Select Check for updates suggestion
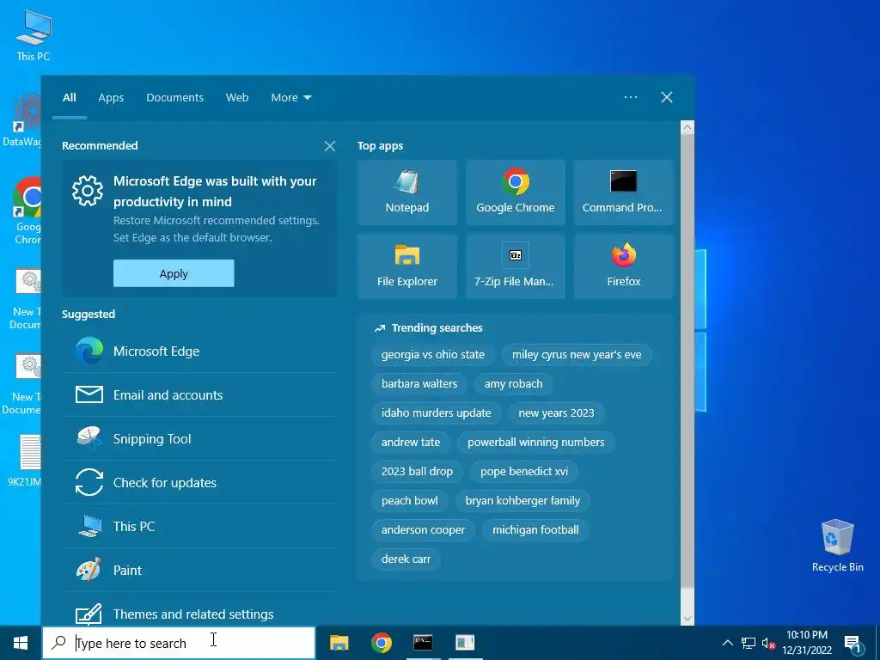Image resolution: width=880 pixels, height=660 pixels. [199, 483]
